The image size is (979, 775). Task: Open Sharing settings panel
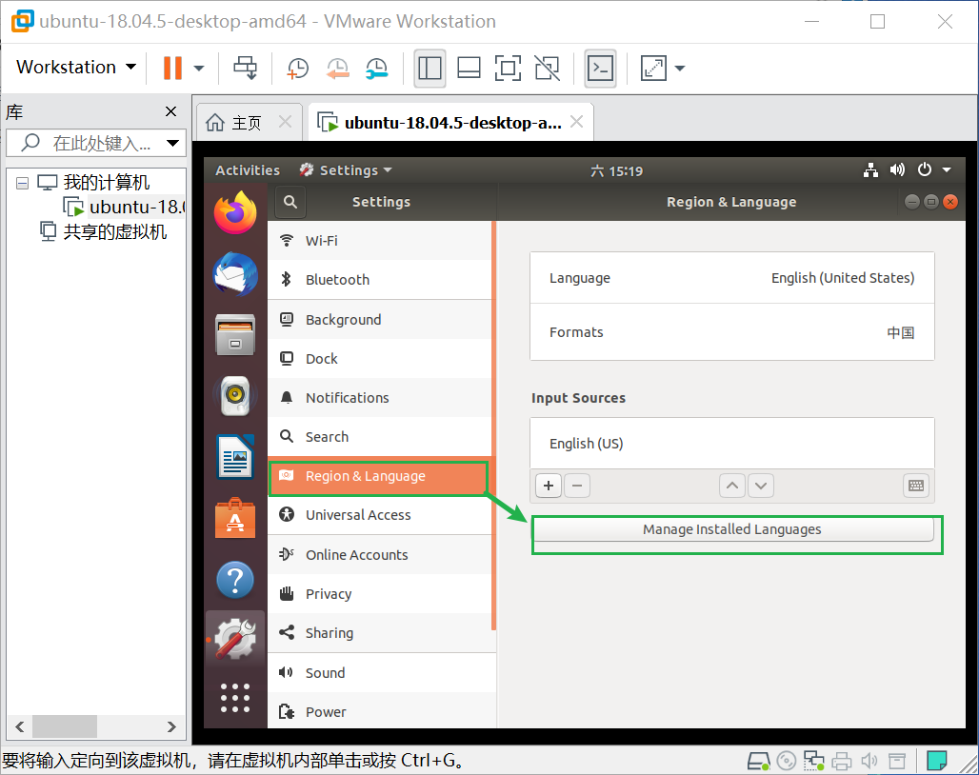[x=380, y=633]
